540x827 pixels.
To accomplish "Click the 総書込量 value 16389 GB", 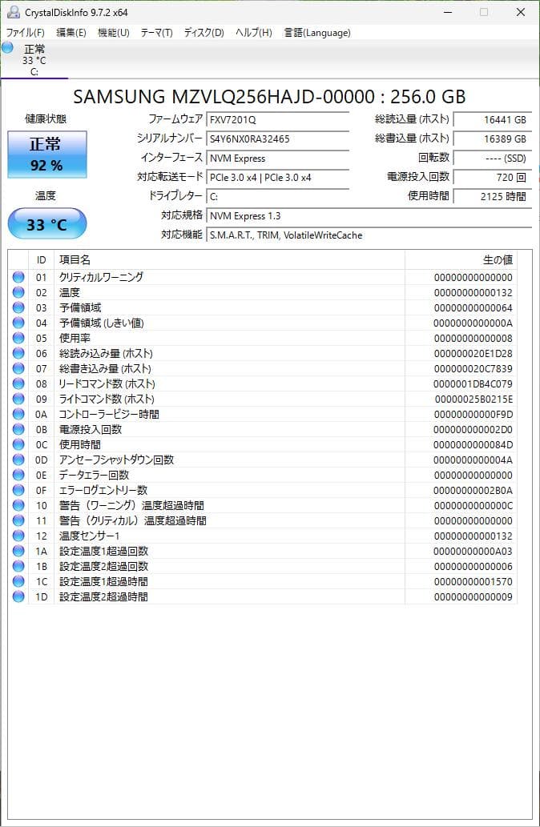I will pos(493,139).
